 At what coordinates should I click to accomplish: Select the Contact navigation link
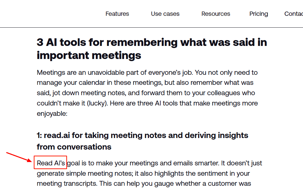tap(294, 14)
